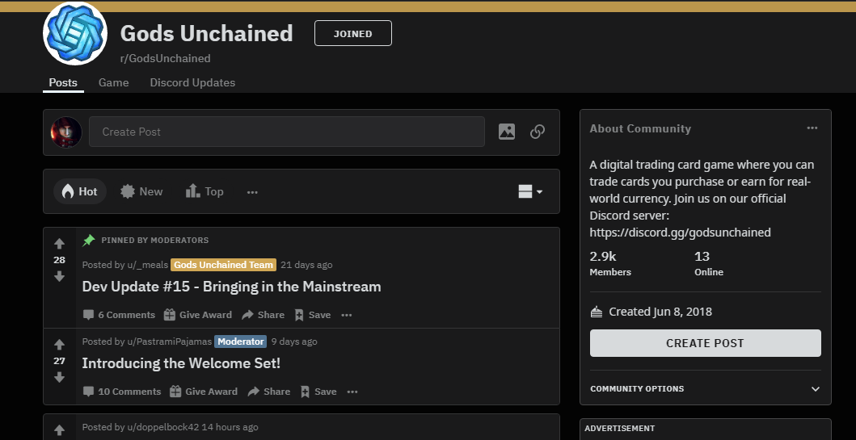Switch to the Discord Updates tab
Screen dimensions: 856x440
192,83
